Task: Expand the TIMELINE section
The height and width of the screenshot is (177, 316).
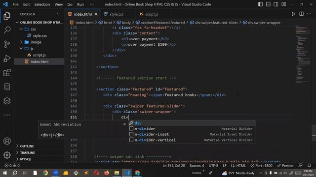Action: (x=39, y=152)
